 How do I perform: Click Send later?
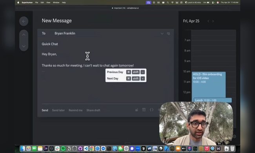58,110
